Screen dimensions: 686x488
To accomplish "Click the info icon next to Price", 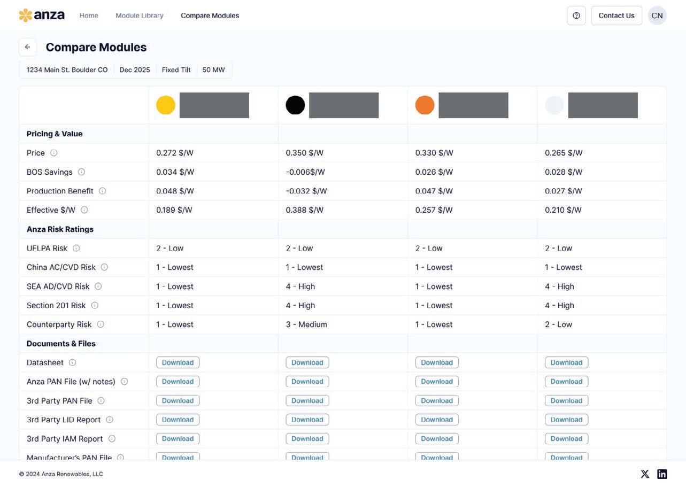I will click(54, 153).
